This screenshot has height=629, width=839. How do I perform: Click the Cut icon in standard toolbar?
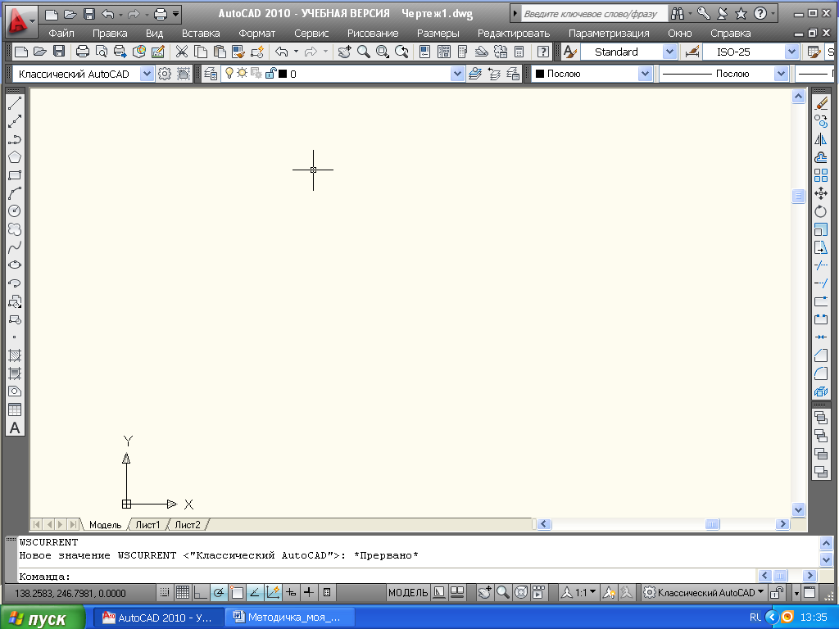[x=182, y=52]
